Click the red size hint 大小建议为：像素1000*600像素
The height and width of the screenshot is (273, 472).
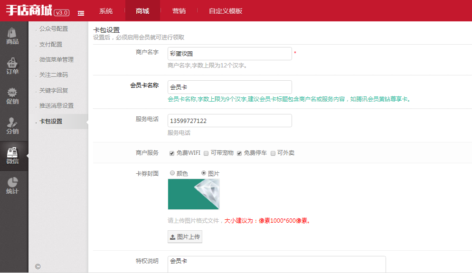pos(267,221)
